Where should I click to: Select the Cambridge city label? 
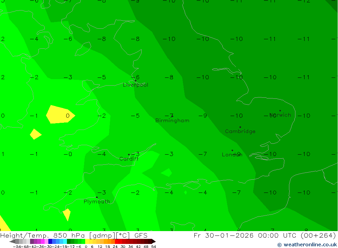[240, 131]
